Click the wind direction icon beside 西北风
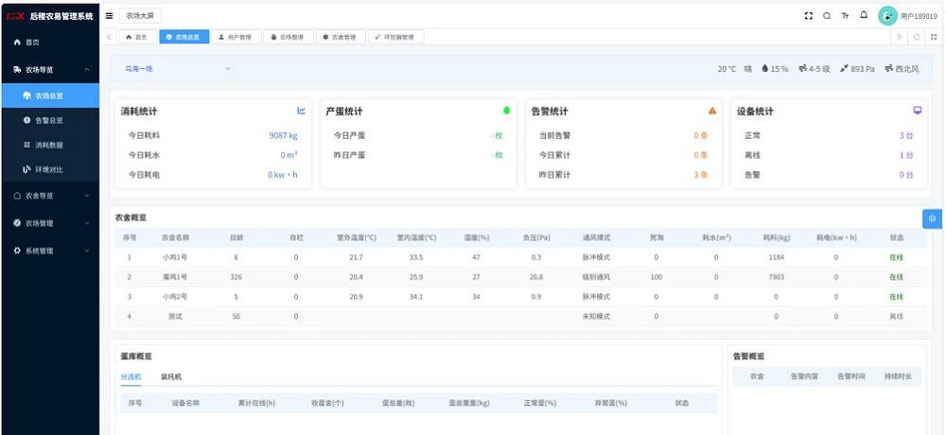The image size is (946, 435). tap(889, 69)
